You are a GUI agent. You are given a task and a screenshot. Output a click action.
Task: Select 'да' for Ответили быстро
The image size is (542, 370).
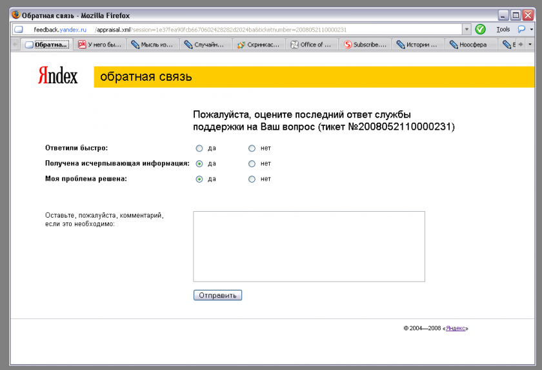199,149
